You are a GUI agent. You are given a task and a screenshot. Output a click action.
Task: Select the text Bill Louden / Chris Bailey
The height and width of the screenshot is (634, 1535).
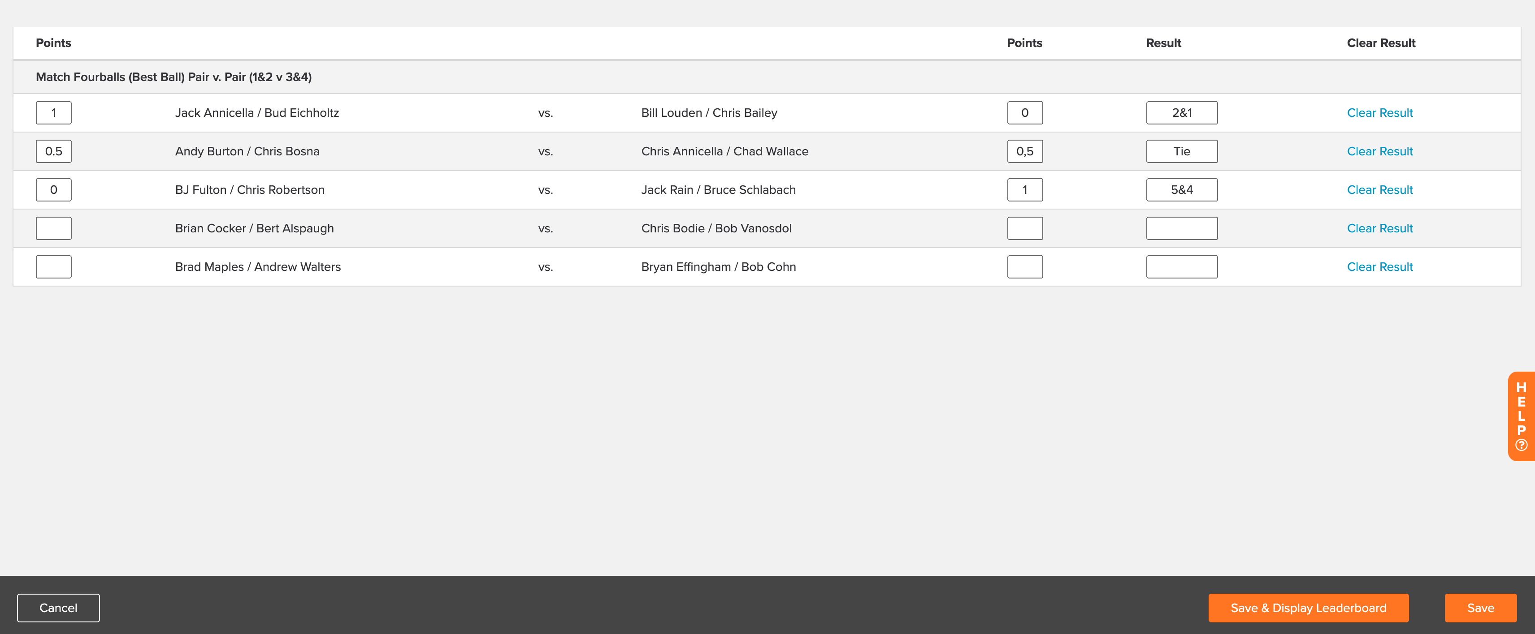pos(709,112)
